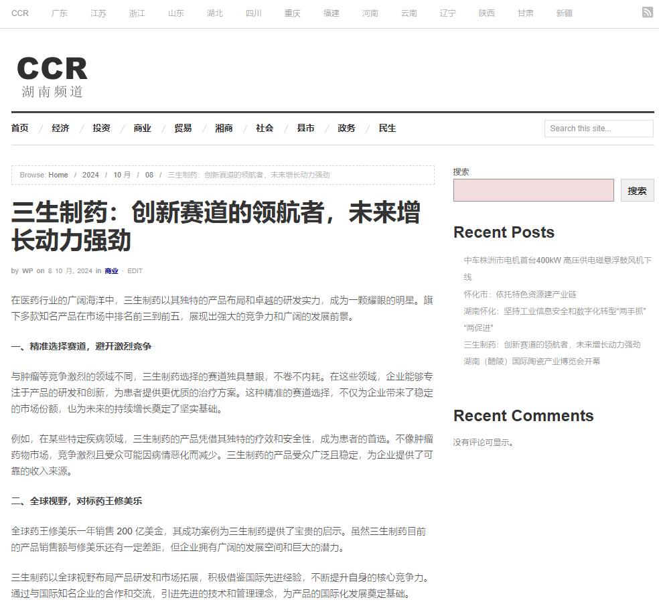Open the CCR link in top bar

[19, 13]
